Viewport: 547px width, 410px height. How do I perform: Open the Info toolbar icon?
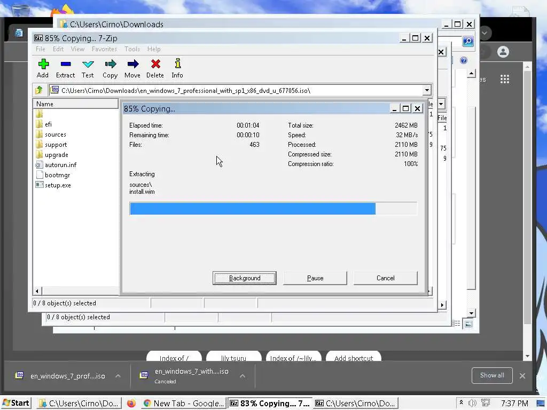coord(177,64)
